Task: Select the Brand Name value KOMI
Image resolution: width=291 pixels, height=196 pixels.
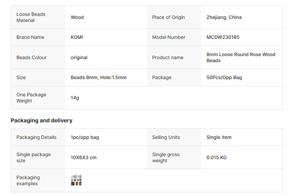Action: pos(77,37)
